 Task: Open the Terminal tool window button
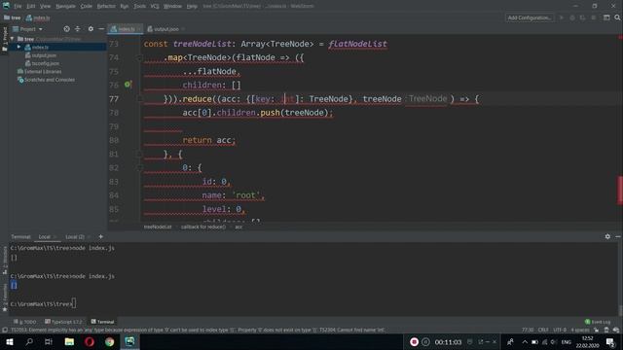click(102, 322)
